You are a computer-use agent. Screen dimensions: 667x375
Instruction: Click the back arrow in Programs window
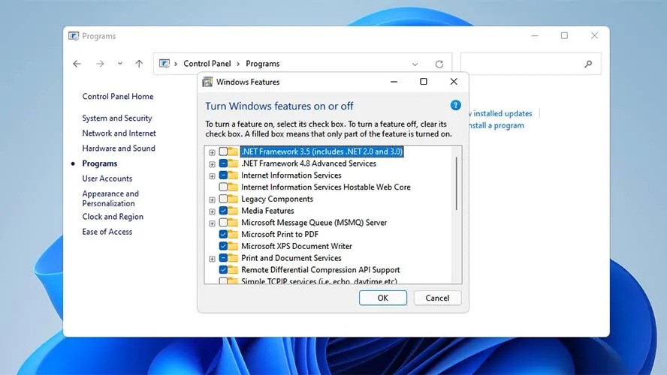77,64
